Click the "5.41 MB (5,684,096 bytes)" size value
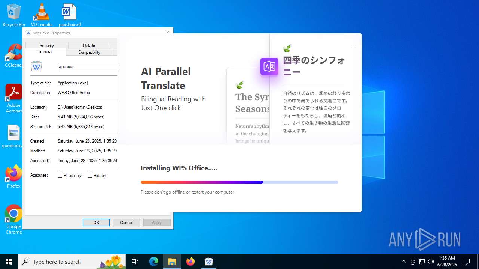This screenshot has height=269, width=479. coord(81,117)
